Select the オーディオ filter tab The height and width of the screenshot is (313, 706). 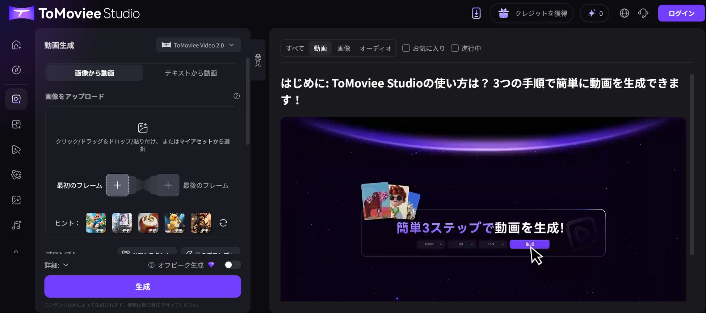click(x=375, y=48)
